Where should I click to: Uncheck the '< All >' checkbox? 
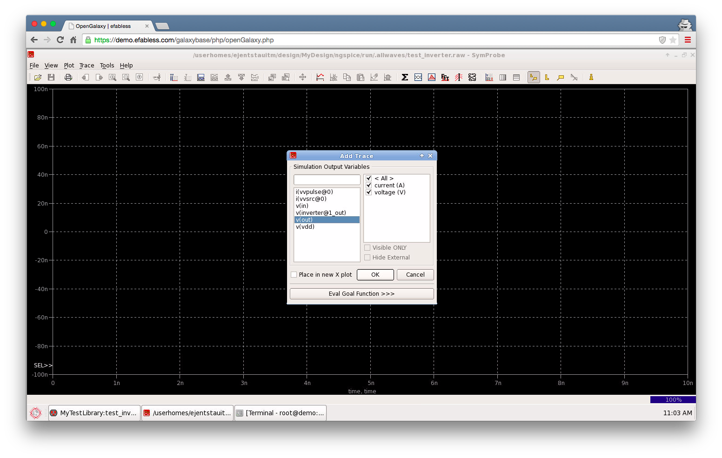369,178
